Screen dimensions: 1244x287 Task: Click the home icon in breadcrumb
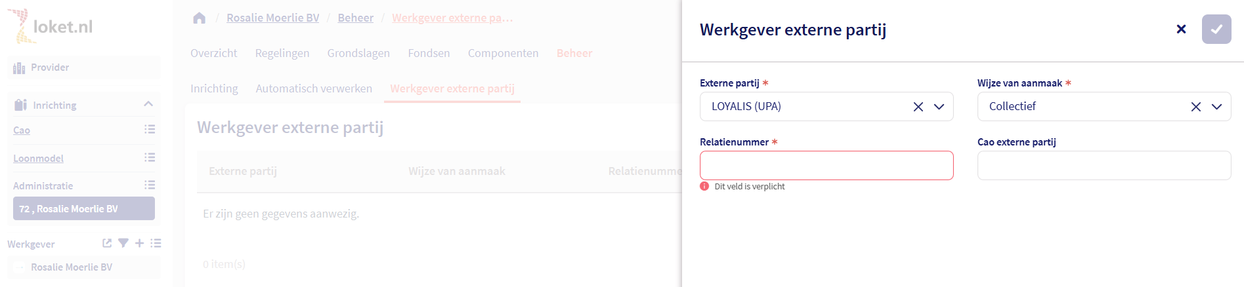[x=200, y=18]
